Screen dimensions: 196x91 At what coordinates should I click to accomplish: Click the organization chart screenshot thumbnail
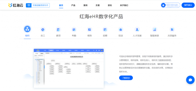pos(69,68)
